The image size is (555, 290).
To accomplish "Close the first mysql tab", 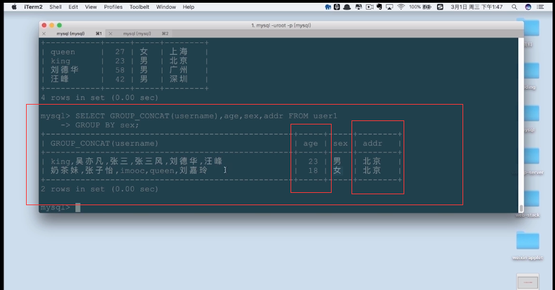I will tap(44, 34).
